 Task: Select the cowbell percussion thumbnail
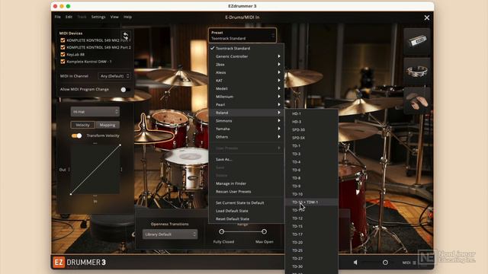(x=417, y=41)
